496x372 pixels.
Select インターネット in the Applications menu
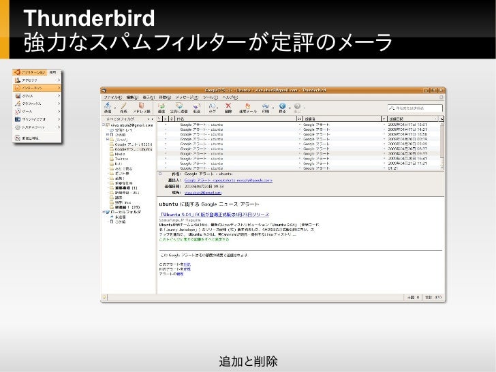point(37,88)
